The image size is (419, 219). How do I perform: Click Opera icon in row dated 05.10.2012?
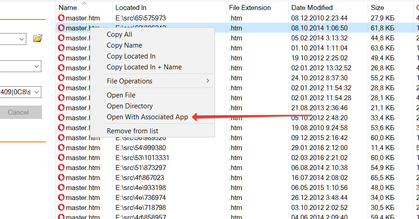(61, 117)
